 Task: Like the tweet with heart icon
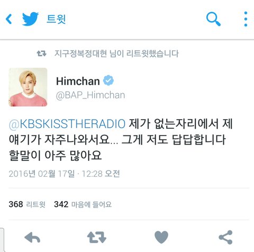pos(161,237)
